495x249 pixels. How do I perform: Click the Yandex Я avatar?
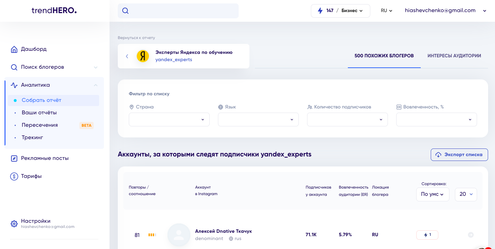click(x=143, y=56)
